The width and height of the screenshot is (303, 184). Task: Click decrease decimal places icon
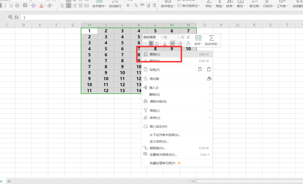pyautogui.click(x=154, y=6)
